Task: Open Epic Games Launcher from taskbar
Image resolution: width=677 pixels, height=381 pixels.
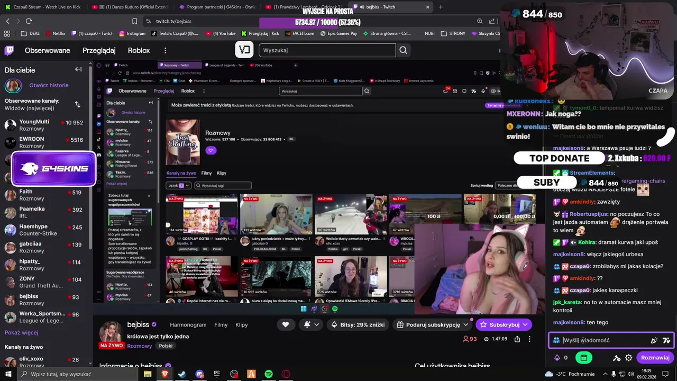Action: pos(217,374)
